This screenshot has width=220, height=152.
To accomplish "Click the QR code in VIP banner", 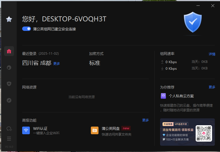I will click(204, 133).
